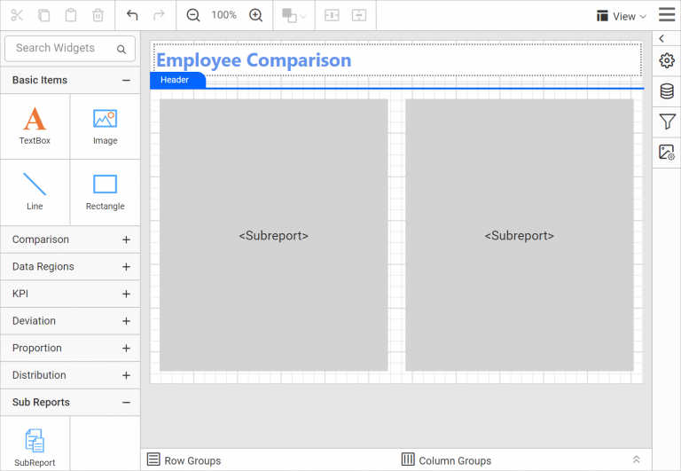This screenshot has height=471, width=681.
Task: Open the Parameters filter panel
Action: pos(667,122)
